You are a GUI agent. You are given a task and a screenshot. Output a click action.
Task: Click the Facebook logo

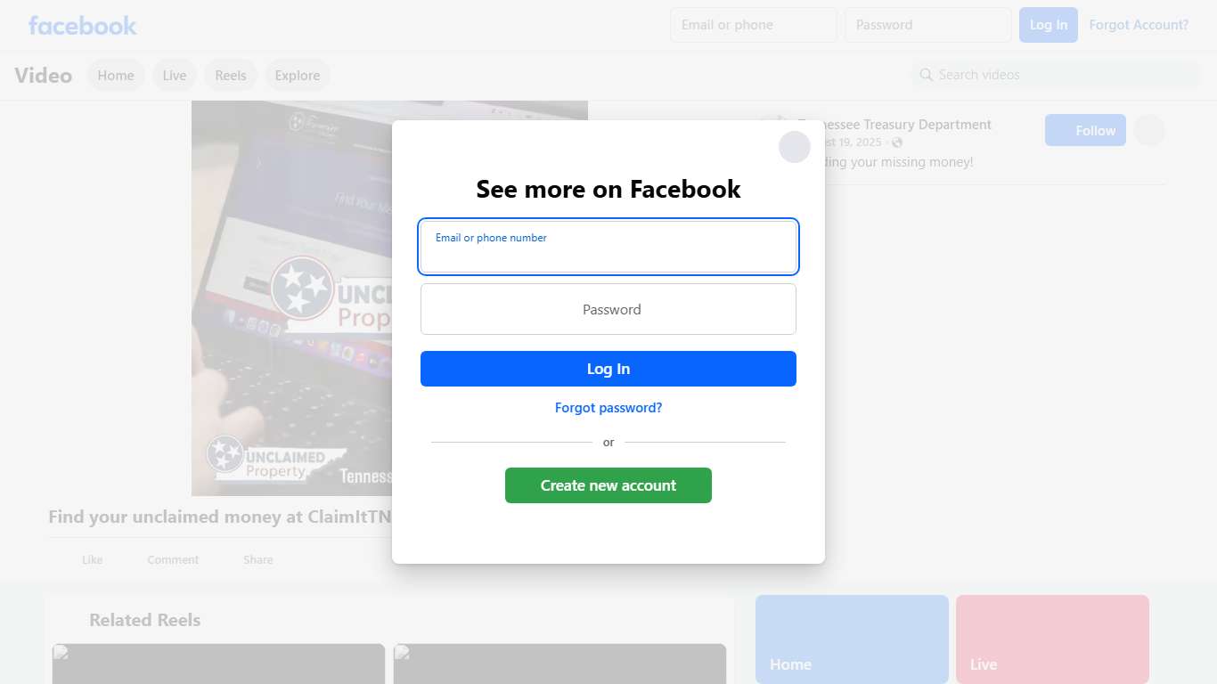82,25
